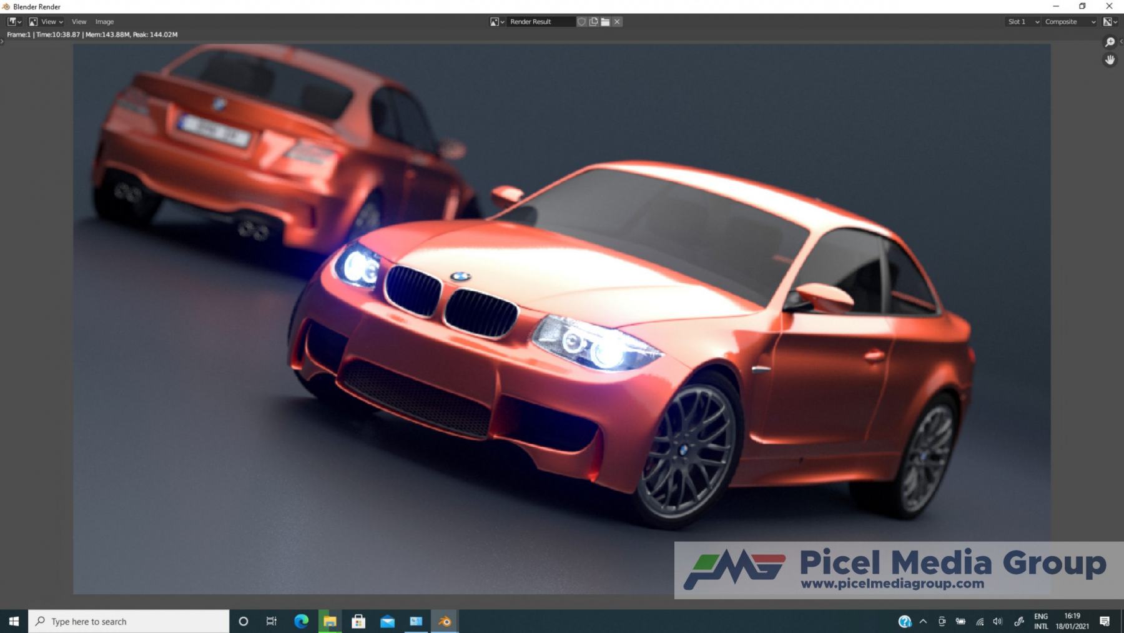Viewport: 1124px width, 633px height.
Task: Open the display channels dropdown
Action: [1110, 22]
